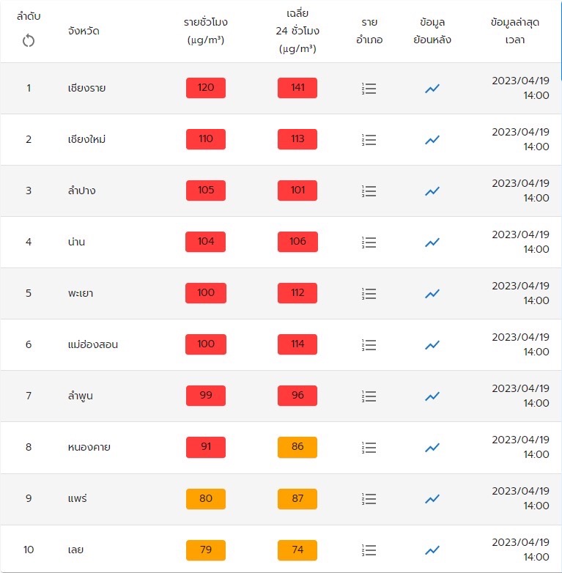The height and width of the screenshot is (573, 562).
Task: Select the หนองคาย province name
Action: 89,447
